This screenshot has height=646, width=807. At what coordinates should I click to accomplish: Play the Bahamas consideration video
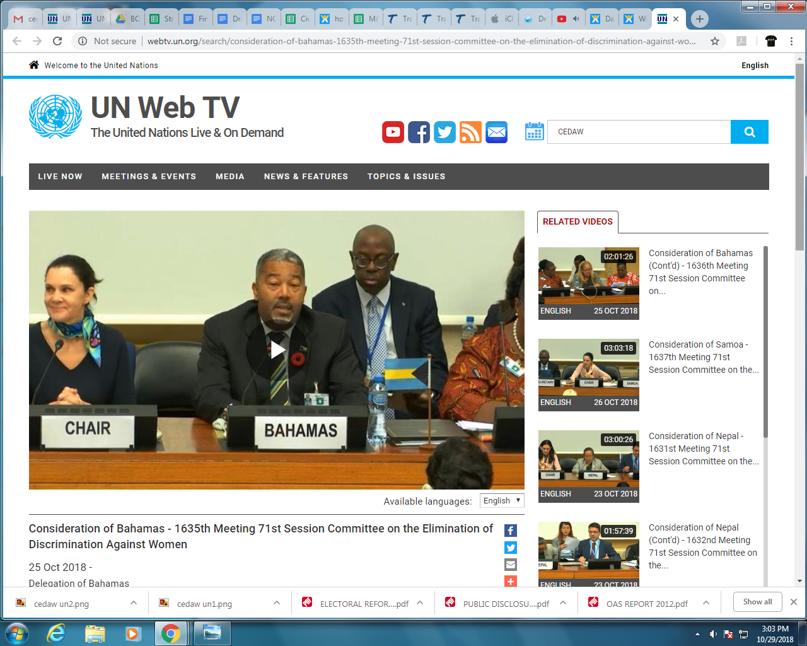tap(277, 349)
